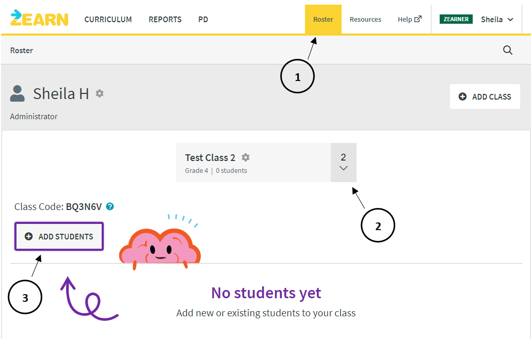Screen dimensions: 531x339
Task: Click the external link icon beside Help
Action: coord(418,19)
